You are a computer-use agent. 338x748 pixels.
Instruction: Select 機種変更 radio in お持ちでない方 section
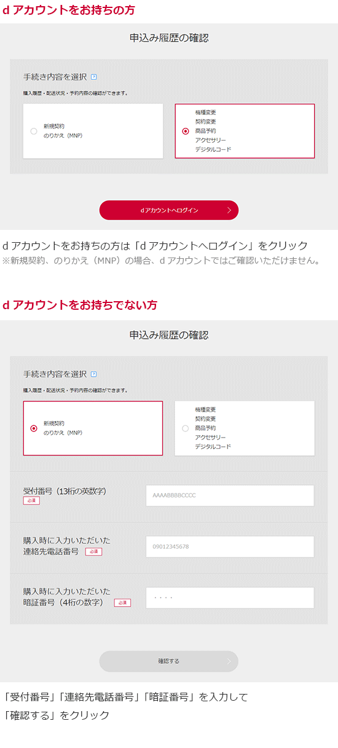(x=185, y=428)
